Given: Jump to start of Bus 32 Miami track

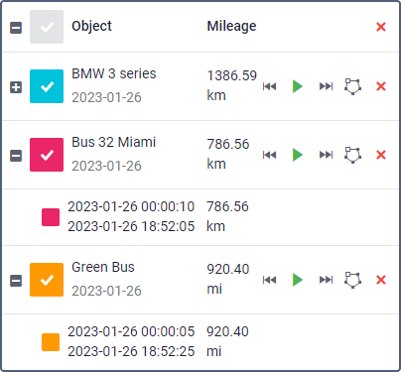Looking at the screenshot, I should [269, 155].
